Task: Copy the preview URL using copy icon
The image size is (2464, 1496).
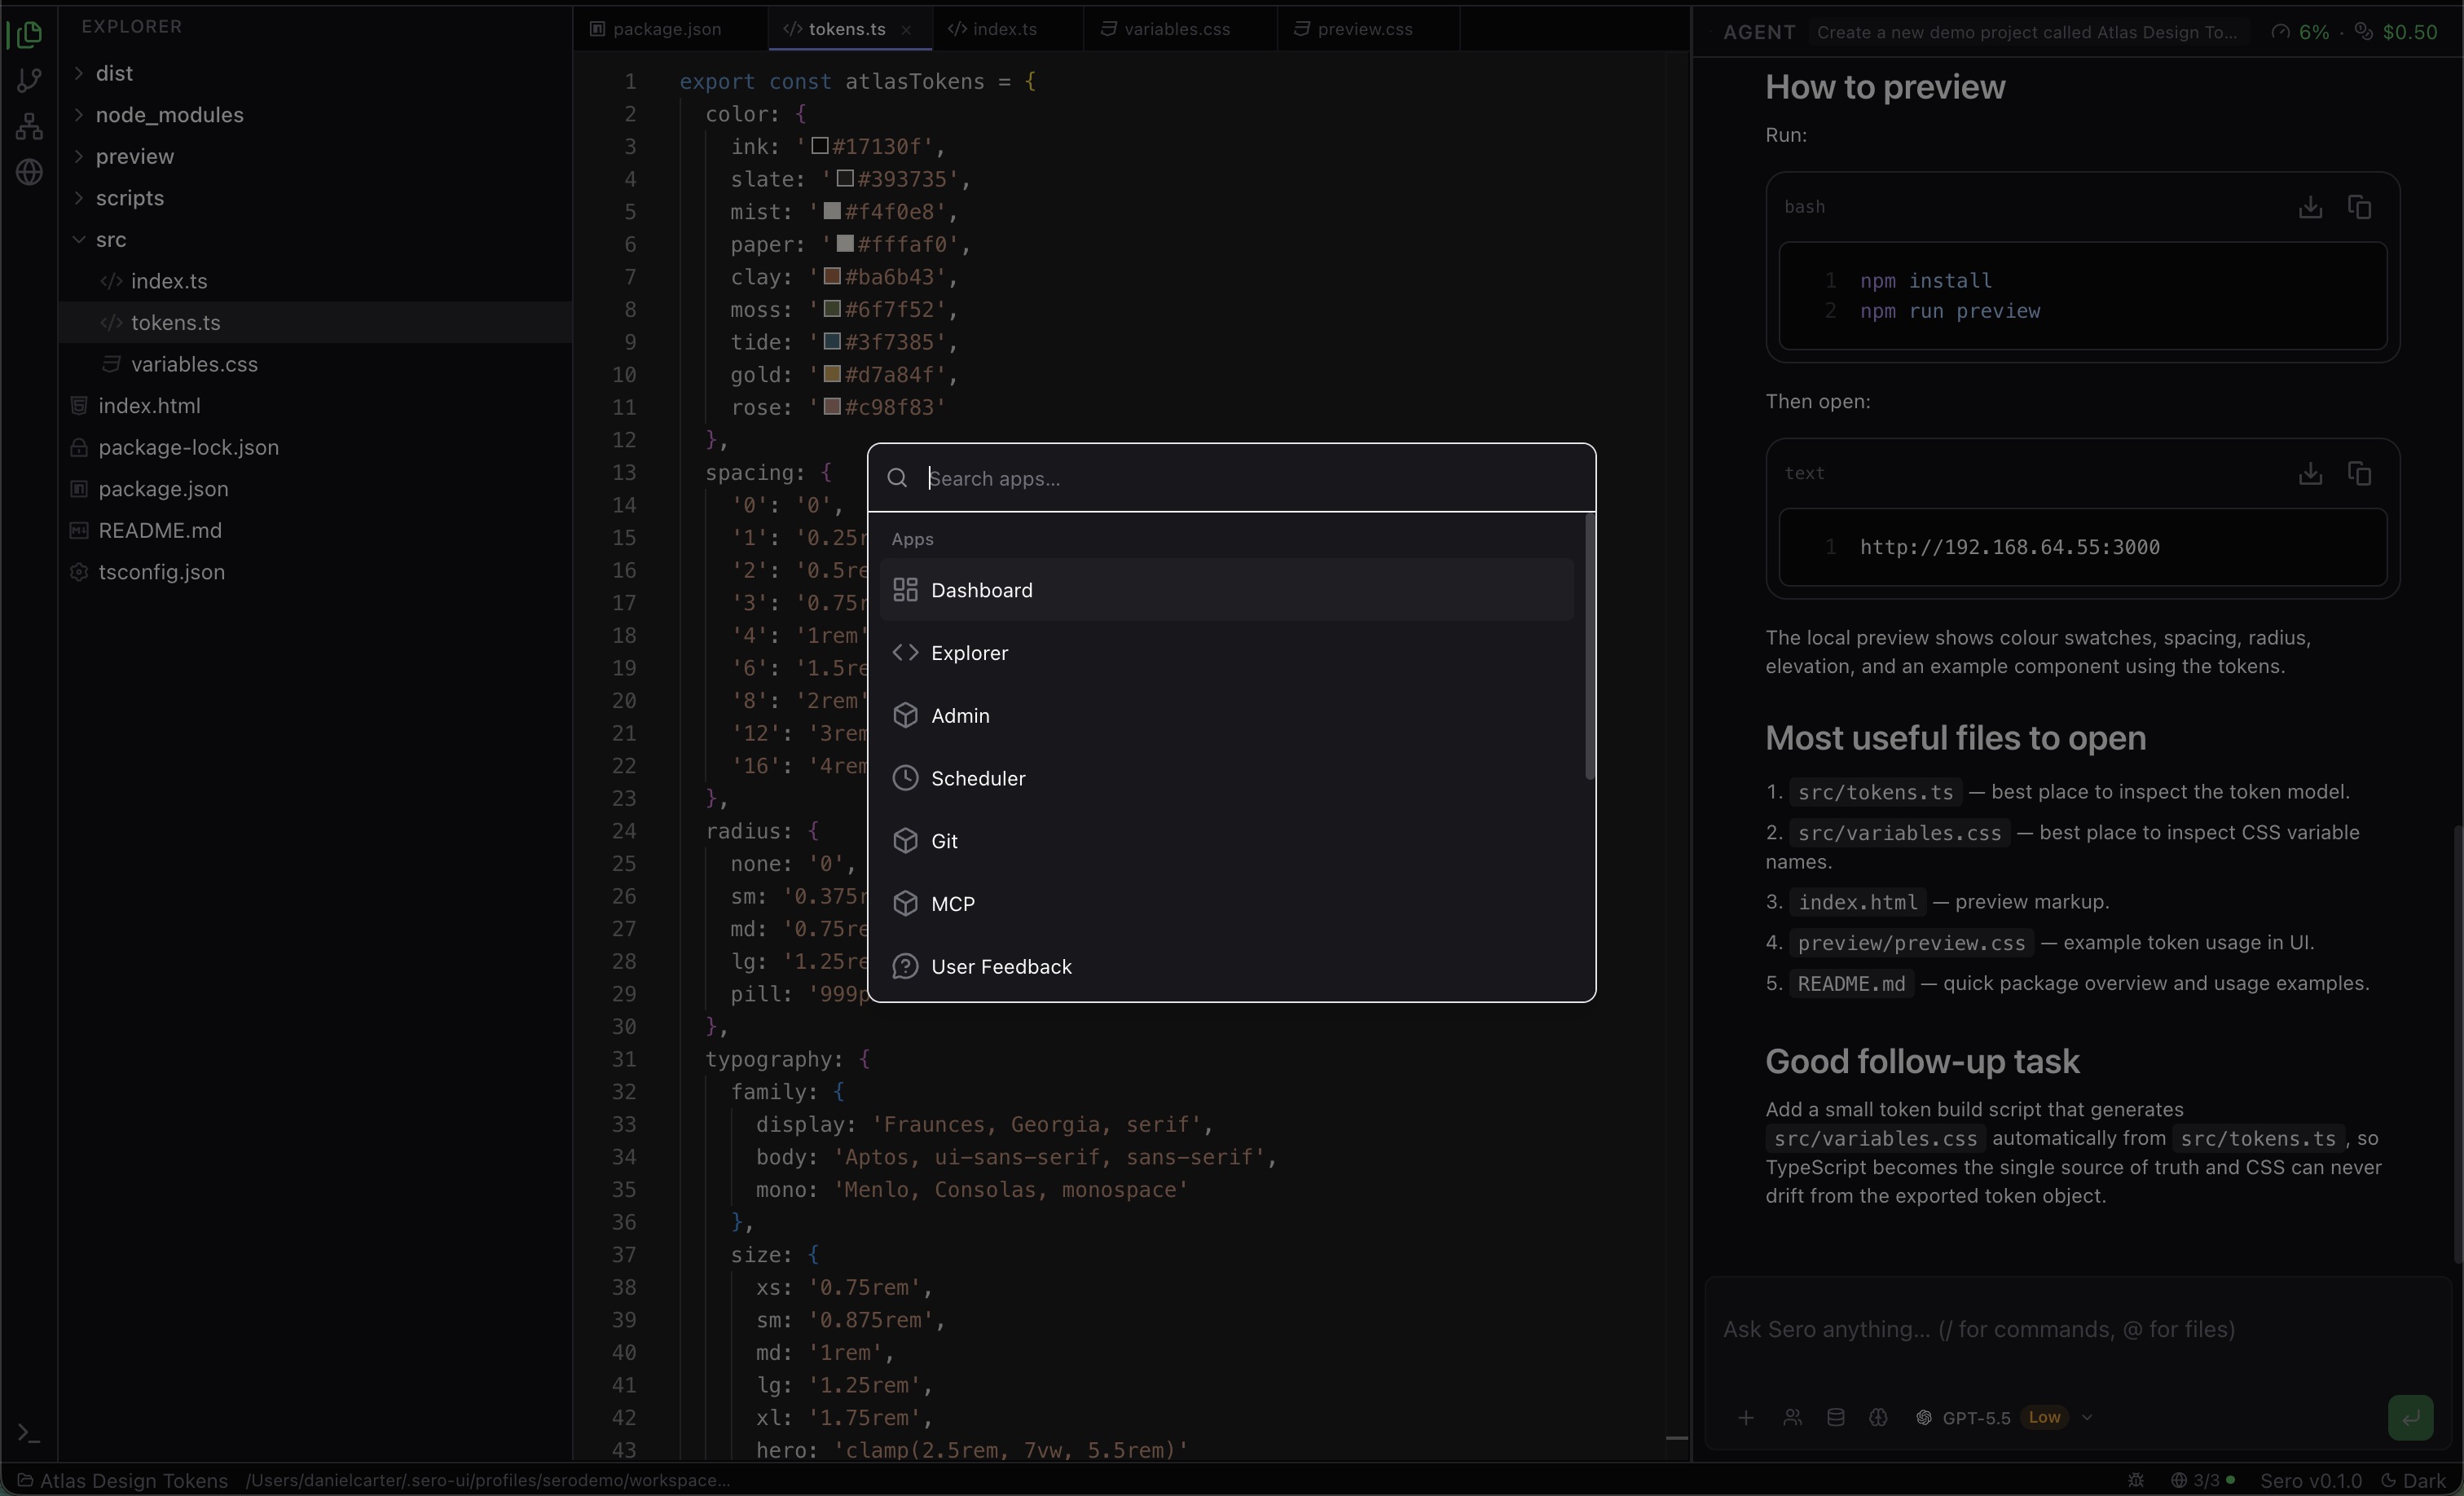Action: point(2361,473)
